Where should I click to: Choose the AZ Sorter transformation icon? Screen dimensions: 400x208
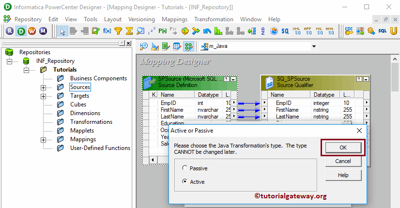pos(263,31)
